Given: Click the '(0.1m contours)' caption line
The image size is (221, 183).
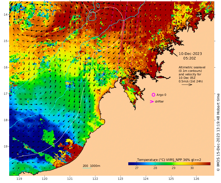Looking at the screenshot, I should click(x=190, y=71).
